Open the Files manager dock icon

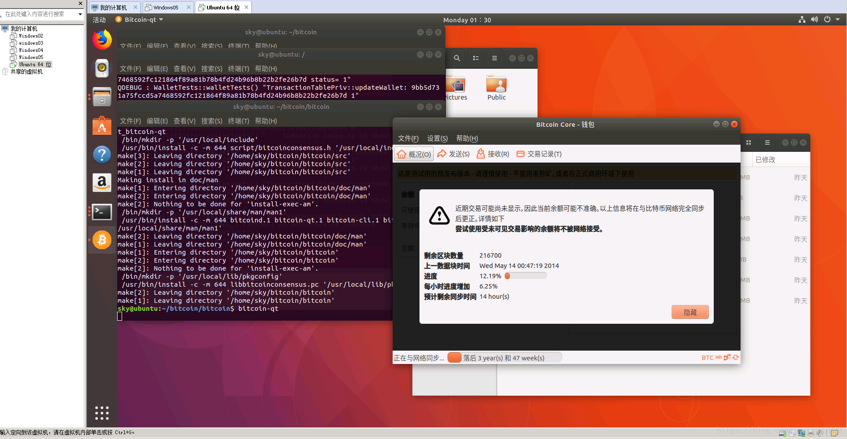tap(102, 96)
